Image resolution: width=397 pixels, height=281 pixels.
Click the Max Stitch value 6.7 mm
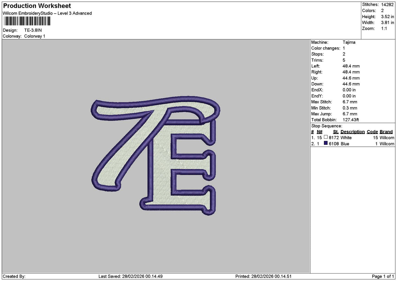click(x=350, y=102)
